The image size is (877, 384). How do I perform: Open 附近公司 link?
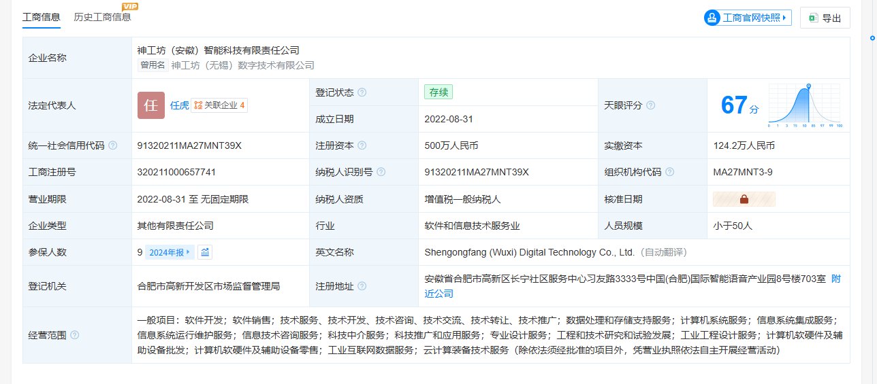633,286
